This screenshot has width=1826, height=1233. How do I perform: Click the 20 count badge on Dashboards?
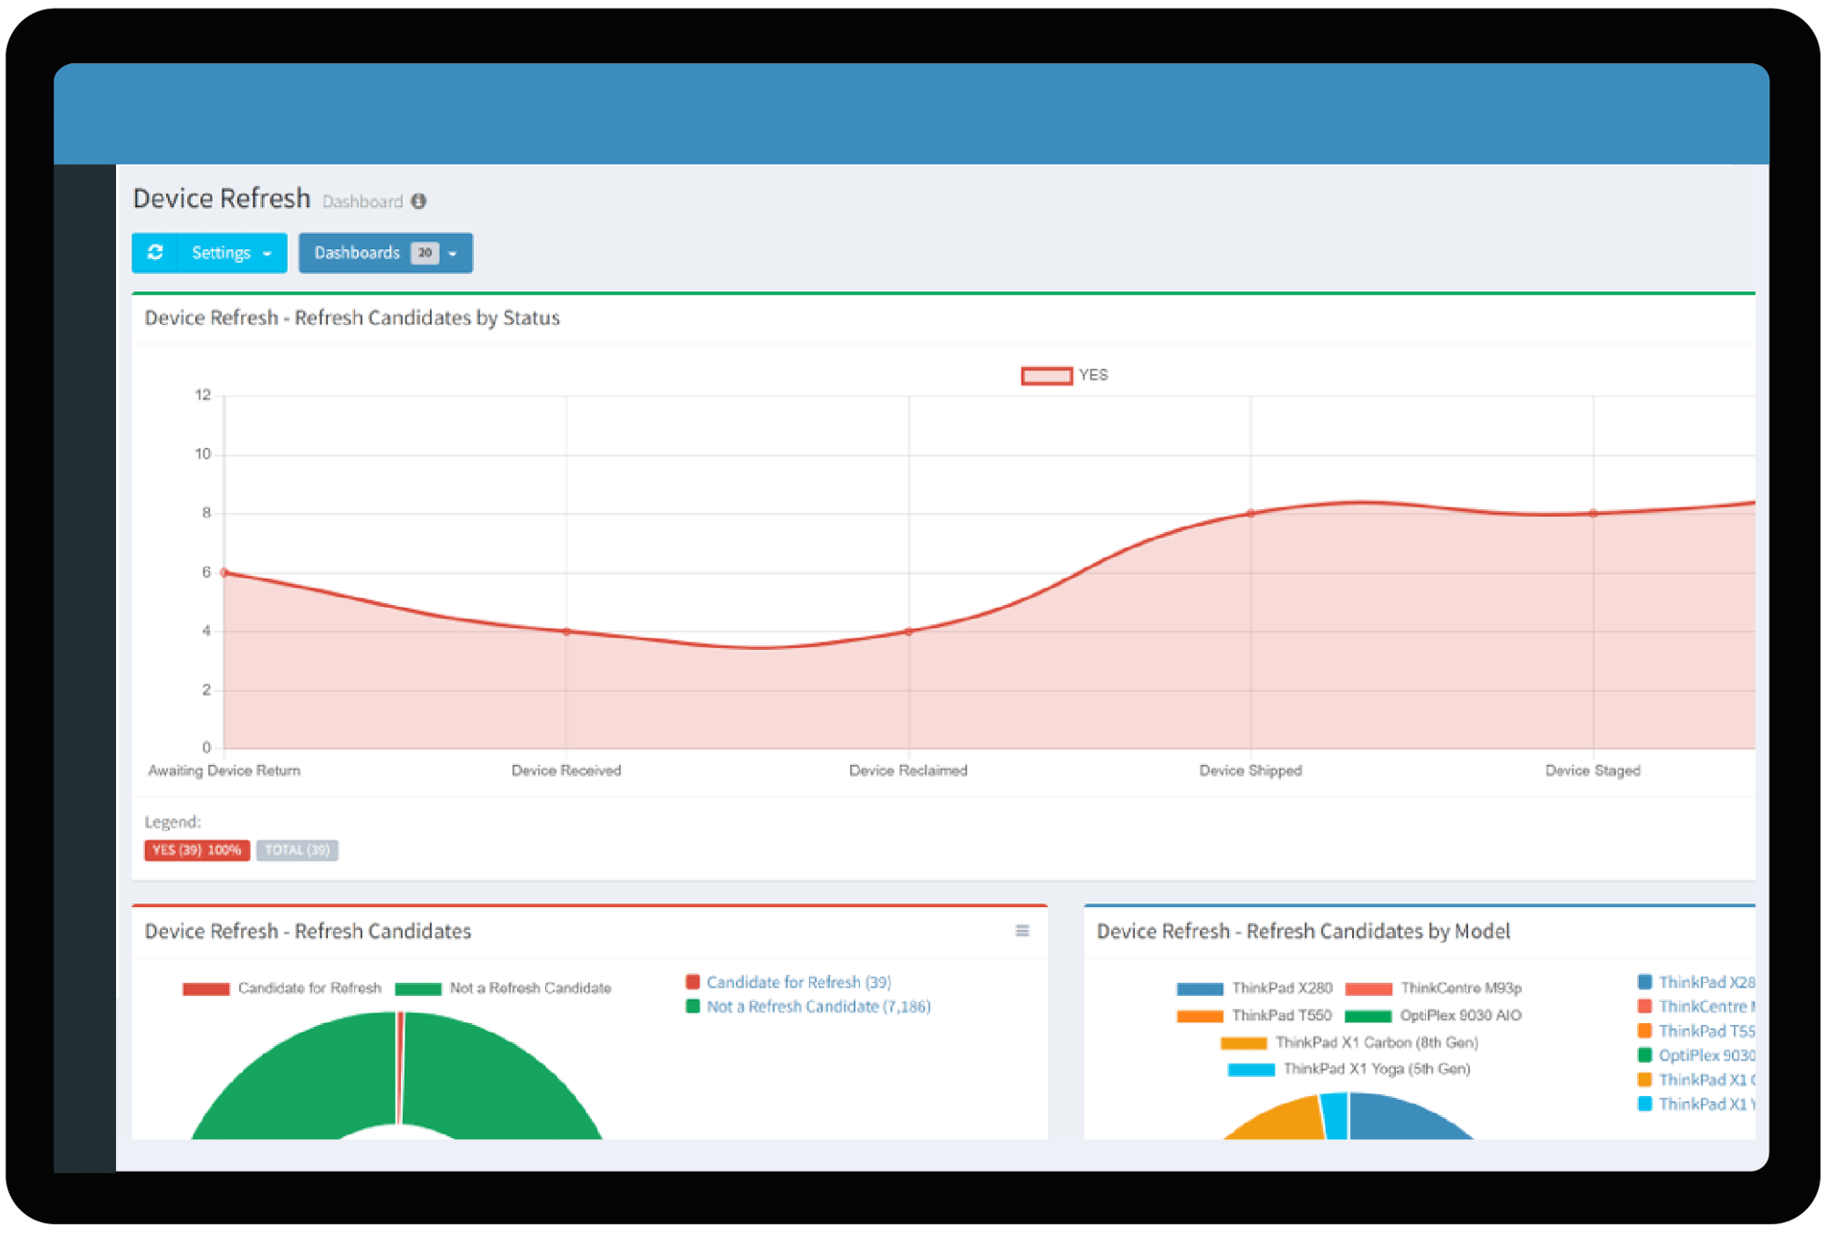click(425, 253)
